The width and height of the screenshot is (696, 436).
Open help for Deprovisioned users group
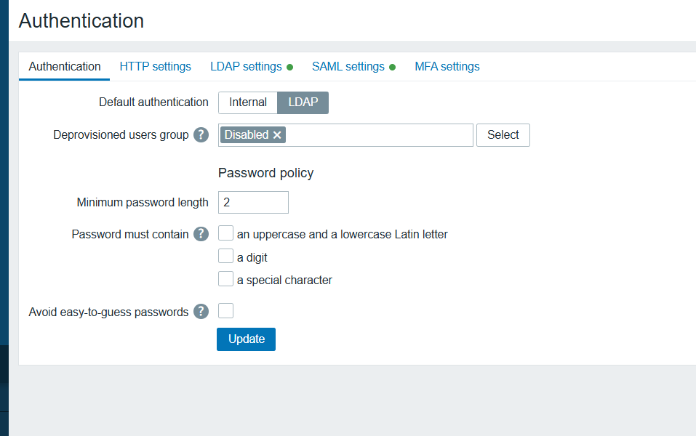coord(201,135)
